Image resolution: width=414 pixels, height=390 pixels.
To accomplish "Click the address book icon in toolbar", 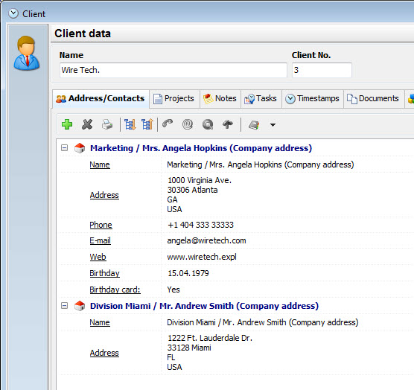I will pos(254,124).
